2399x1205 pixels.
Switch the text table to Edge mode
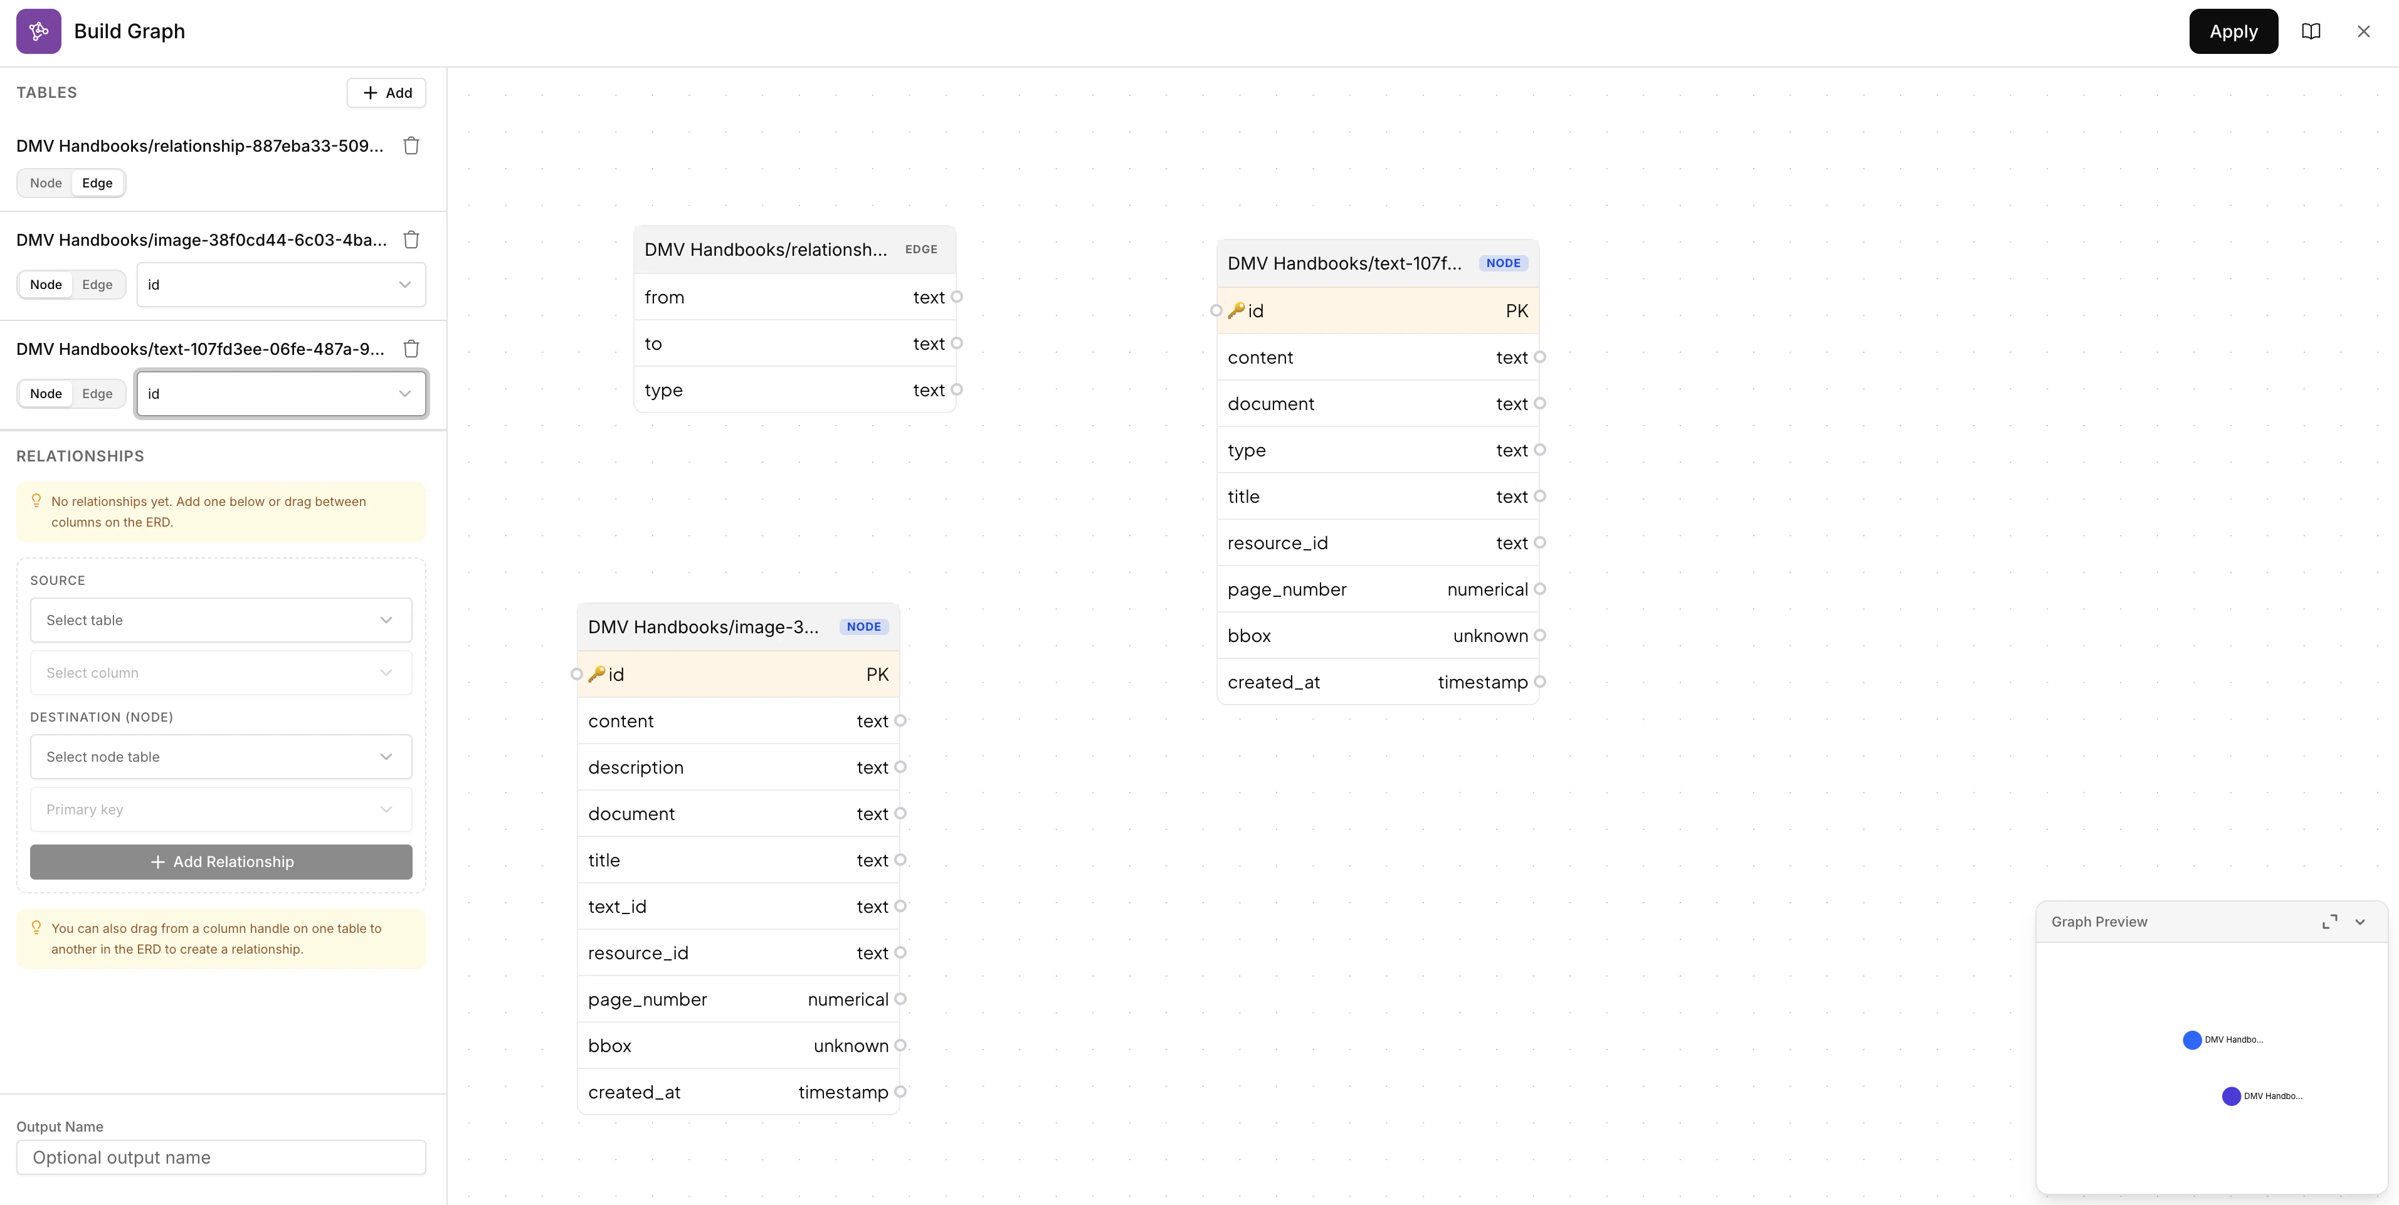96,393
